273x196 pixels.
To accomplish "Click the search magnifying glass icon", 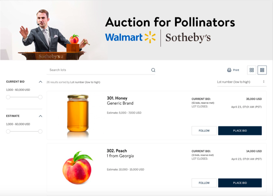I will pyautogui.click(x=153, y=70).
